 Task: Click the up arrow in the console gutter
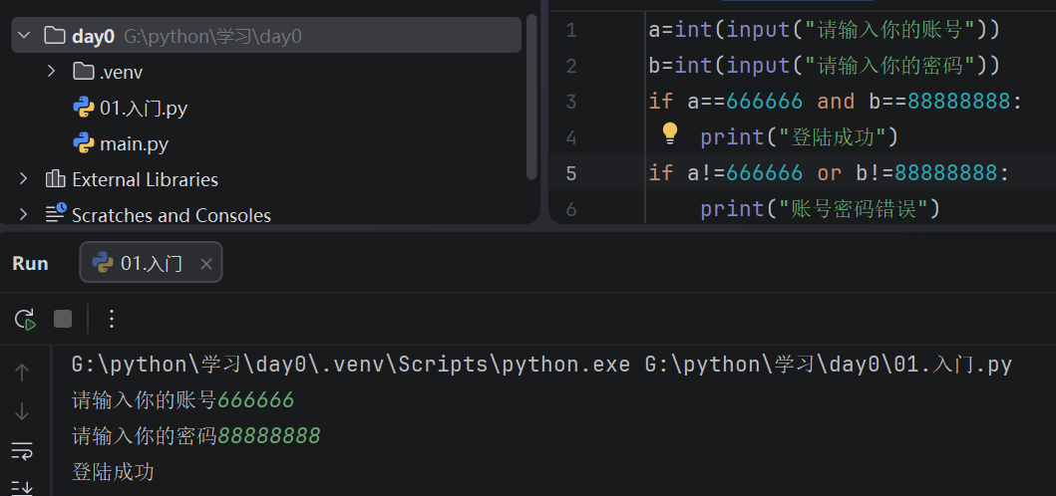tap(22, 372)
